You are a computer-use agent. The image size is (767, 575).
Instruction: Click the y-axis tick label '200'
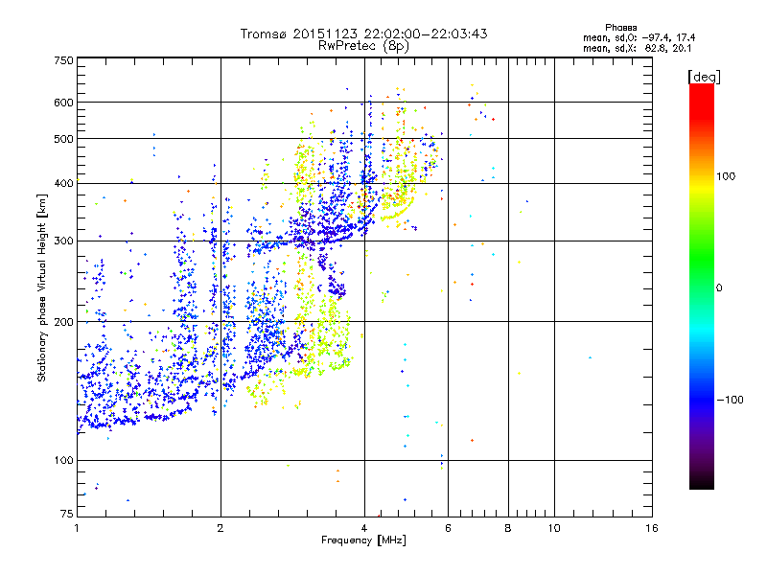pos(63,322)
